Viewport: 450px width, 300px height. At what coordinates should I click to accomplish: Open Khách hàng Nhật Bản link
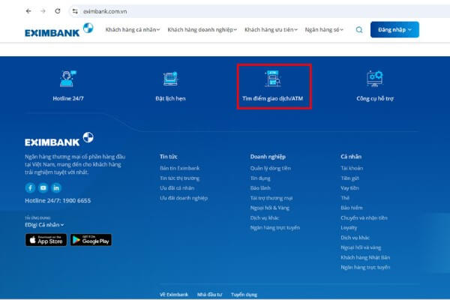click(x=365, y=257)
